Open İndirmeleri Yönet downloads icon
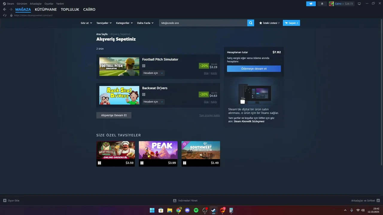383x215 pixels. click(x=175, y=201)
